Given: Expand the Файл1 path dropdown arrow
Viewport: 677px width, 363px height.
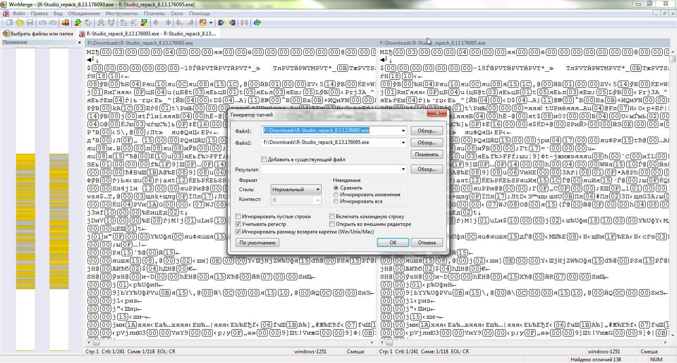Looking at the screenshot, I should pyautogui.click(x=403, y=131).
